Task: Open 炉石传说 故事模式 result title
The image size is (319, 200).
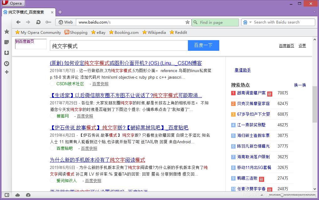Action: point(119,128)
